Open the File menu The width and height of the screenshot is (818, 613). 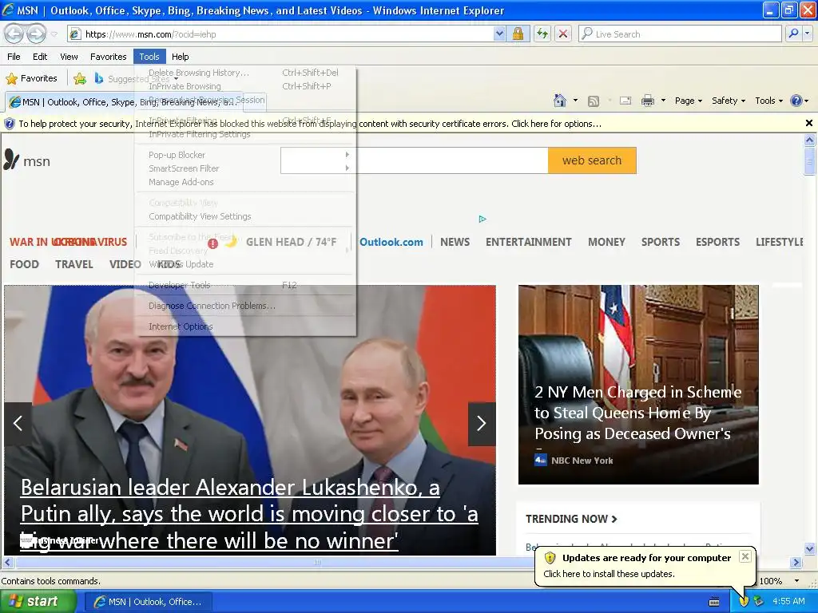point(14,57)
